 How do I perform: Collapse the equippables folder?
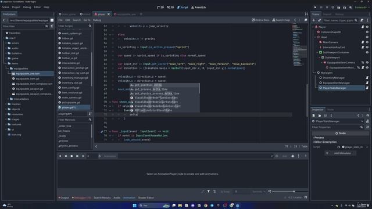click(x=8, y=69)
